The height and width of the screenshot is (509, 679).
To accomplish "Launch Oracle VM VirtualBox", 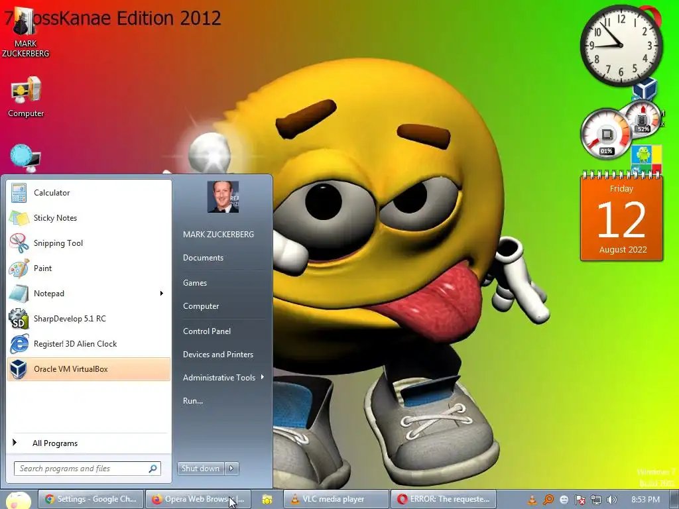I will pyautogui.click(x=89, y=368).
